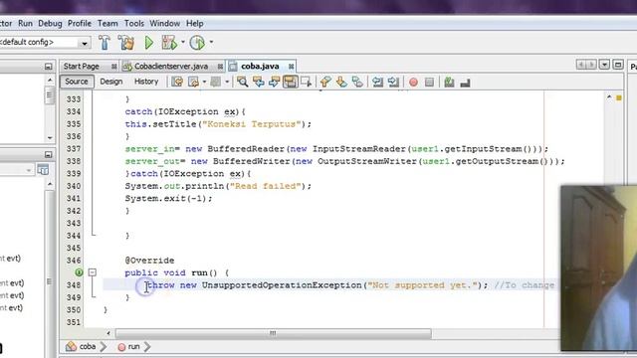Screen dimensions: 637x358
Task: Open the Tools menu
Action: click(134, 24)
